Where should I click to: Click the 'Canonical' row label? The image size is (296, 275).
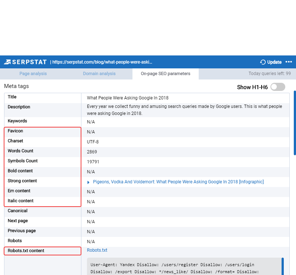17,211
